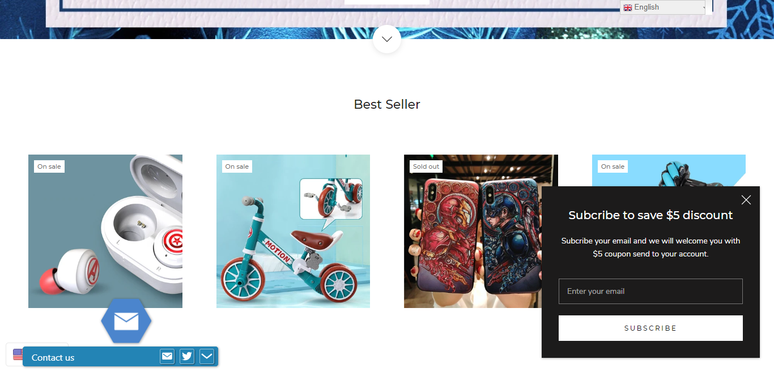Open the English language dropdown
The image size is (774, 372).
point(664,7)
